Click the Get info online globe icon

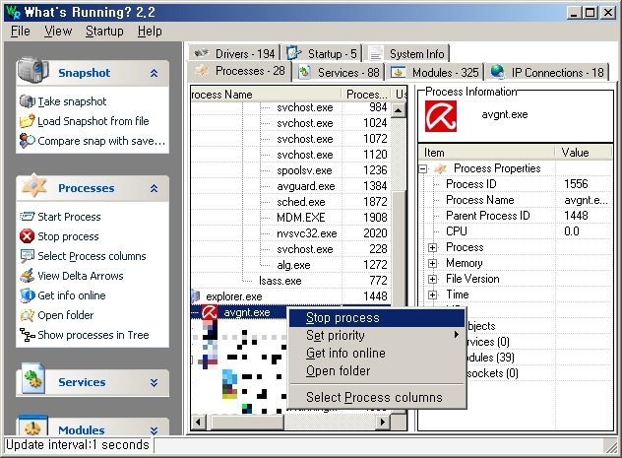[27, 295]
